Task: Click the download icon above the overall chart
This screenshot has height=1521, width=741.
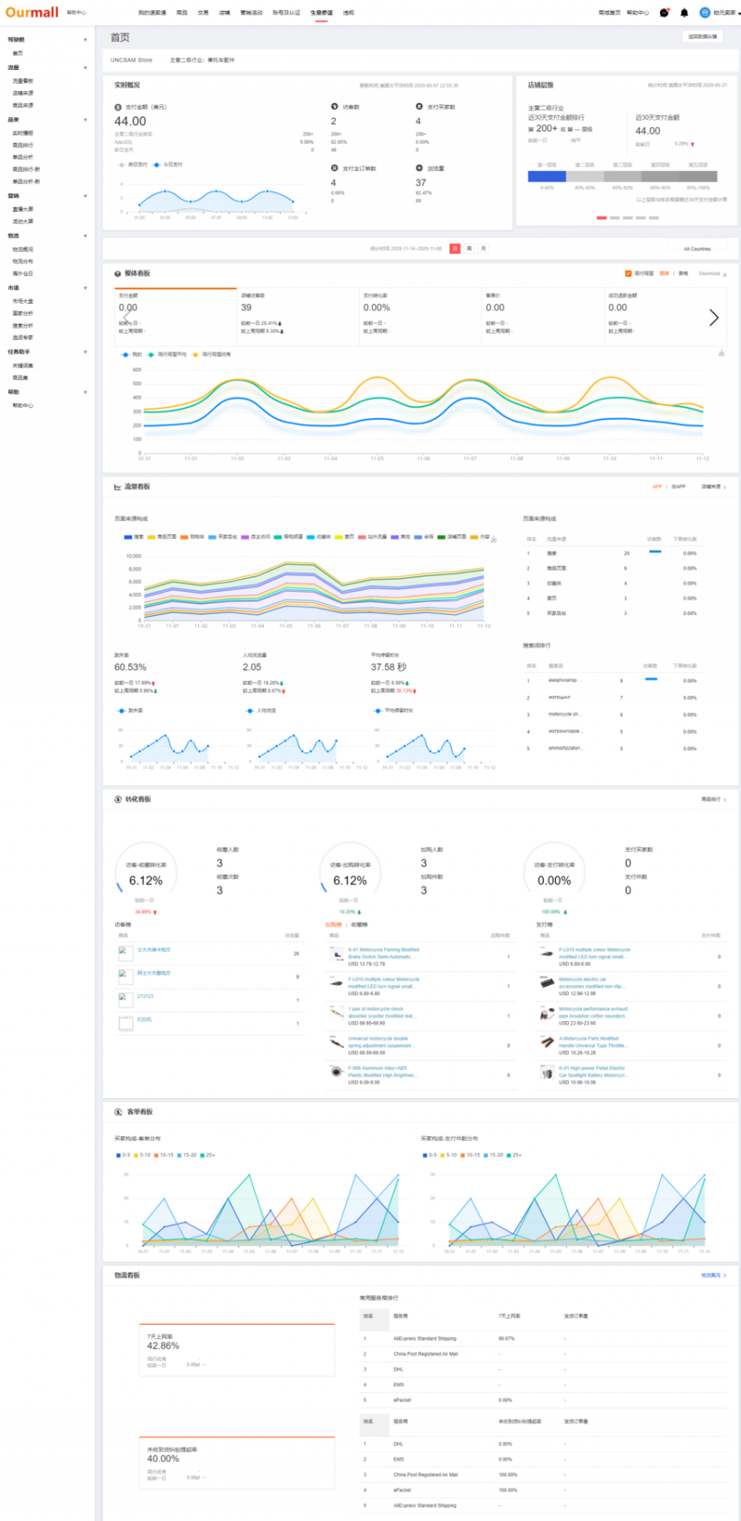Action: pyautogui.click(x=721, y=353)
